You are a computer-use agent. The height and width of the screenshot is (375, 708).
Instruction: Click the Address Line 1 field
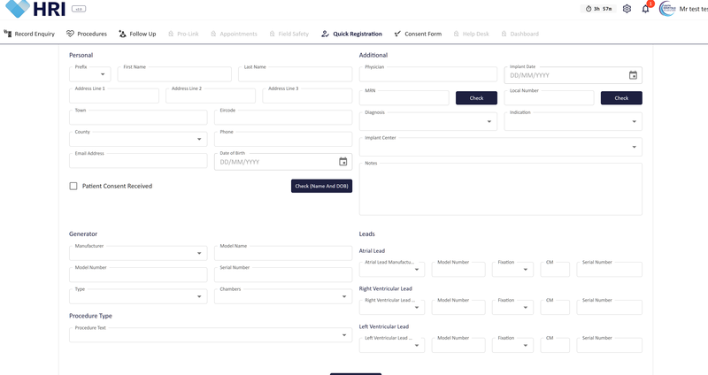114,96
